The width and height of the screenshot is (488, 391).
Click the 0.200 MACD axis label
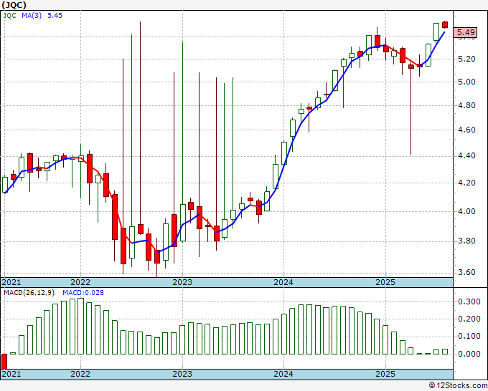pos(469,319)
